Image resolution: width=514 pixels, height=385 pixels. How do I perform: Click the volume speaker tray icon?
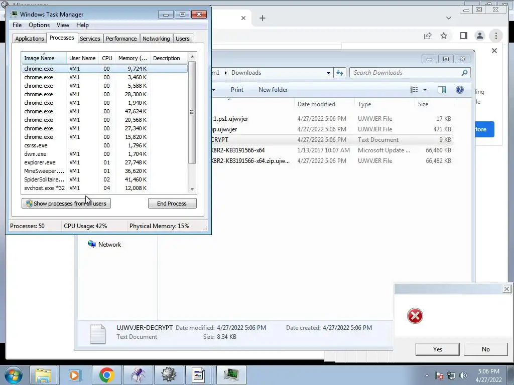tap(463, 375)
